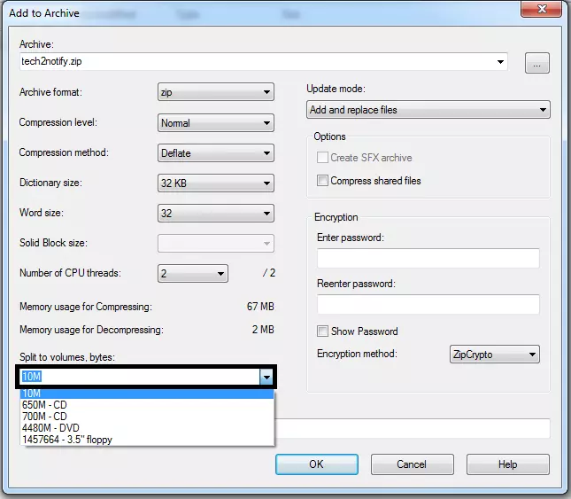571x499 pixels.
Task: Select 1457664 - 3.5" floppy volume size
Action: (x=147, y=440)
